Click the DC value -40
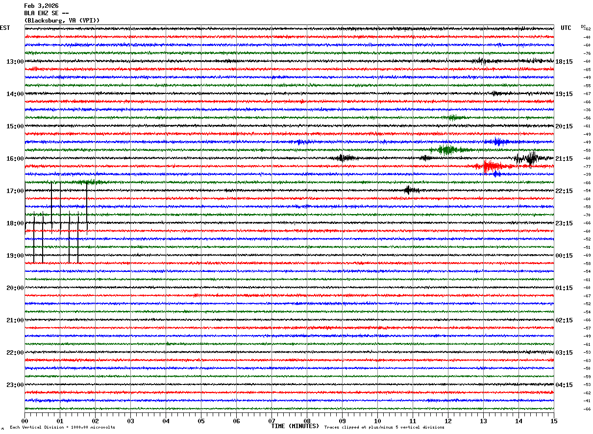The height and width of the screenshot is (434, 593). (x=587, y=37)
